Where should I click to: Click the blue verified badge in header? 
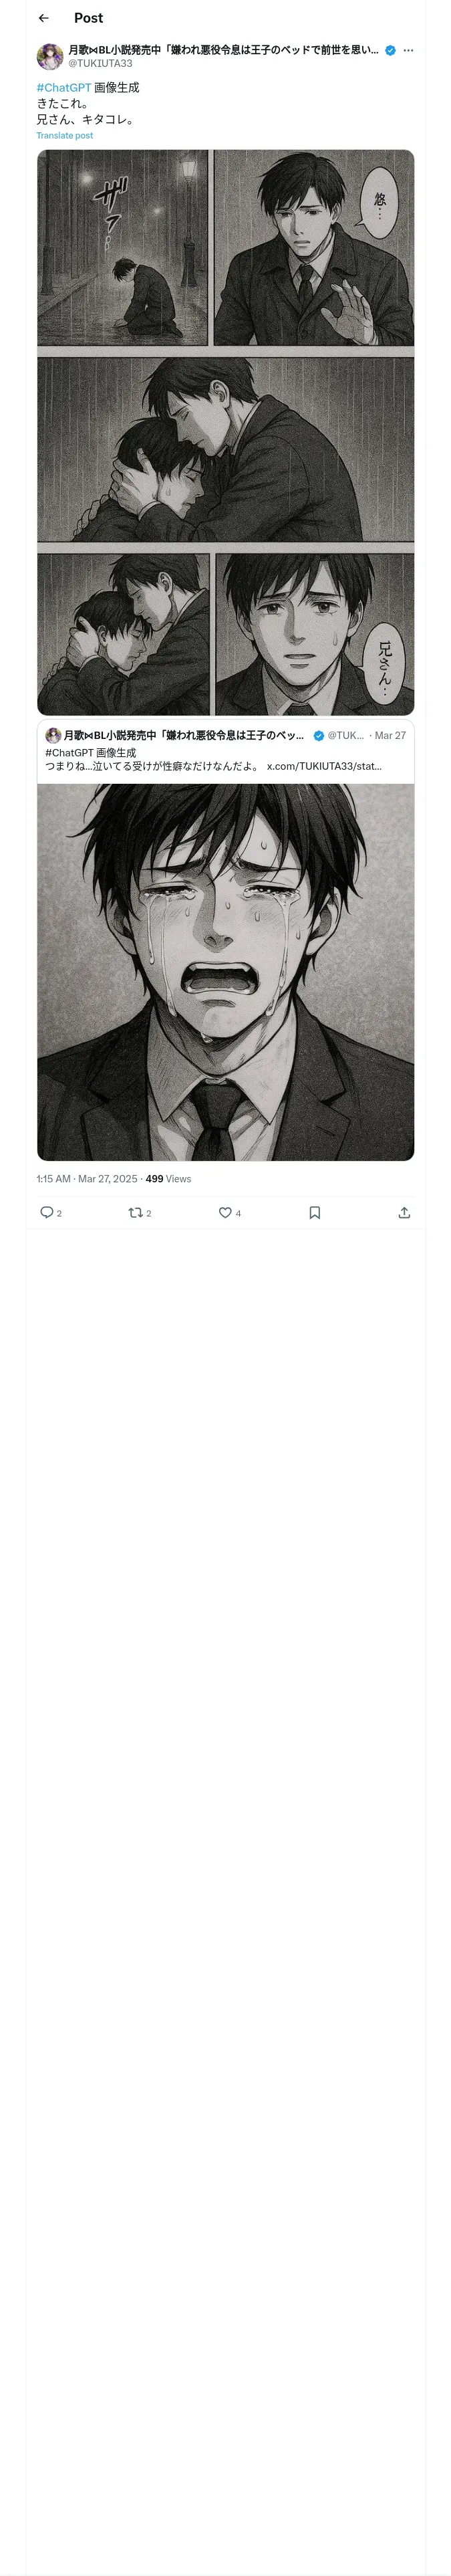point(390,50)
